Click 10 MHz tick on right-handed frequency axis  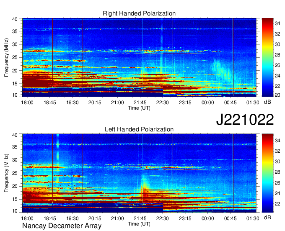click(15, 95)
